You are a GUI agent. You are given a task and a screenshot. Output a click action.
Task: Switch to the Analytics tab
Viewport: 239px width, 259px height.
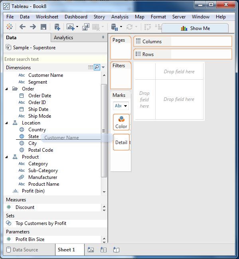(63, 38)
